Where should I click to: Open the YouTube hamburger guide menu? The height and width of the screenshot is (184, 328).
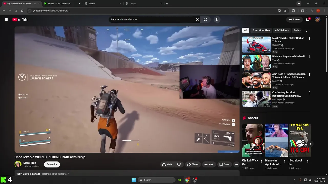[6, 20]
